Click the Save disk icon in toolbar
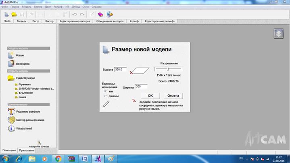The width and height of the screenshot is (290, 163). [x=22, y=14]
